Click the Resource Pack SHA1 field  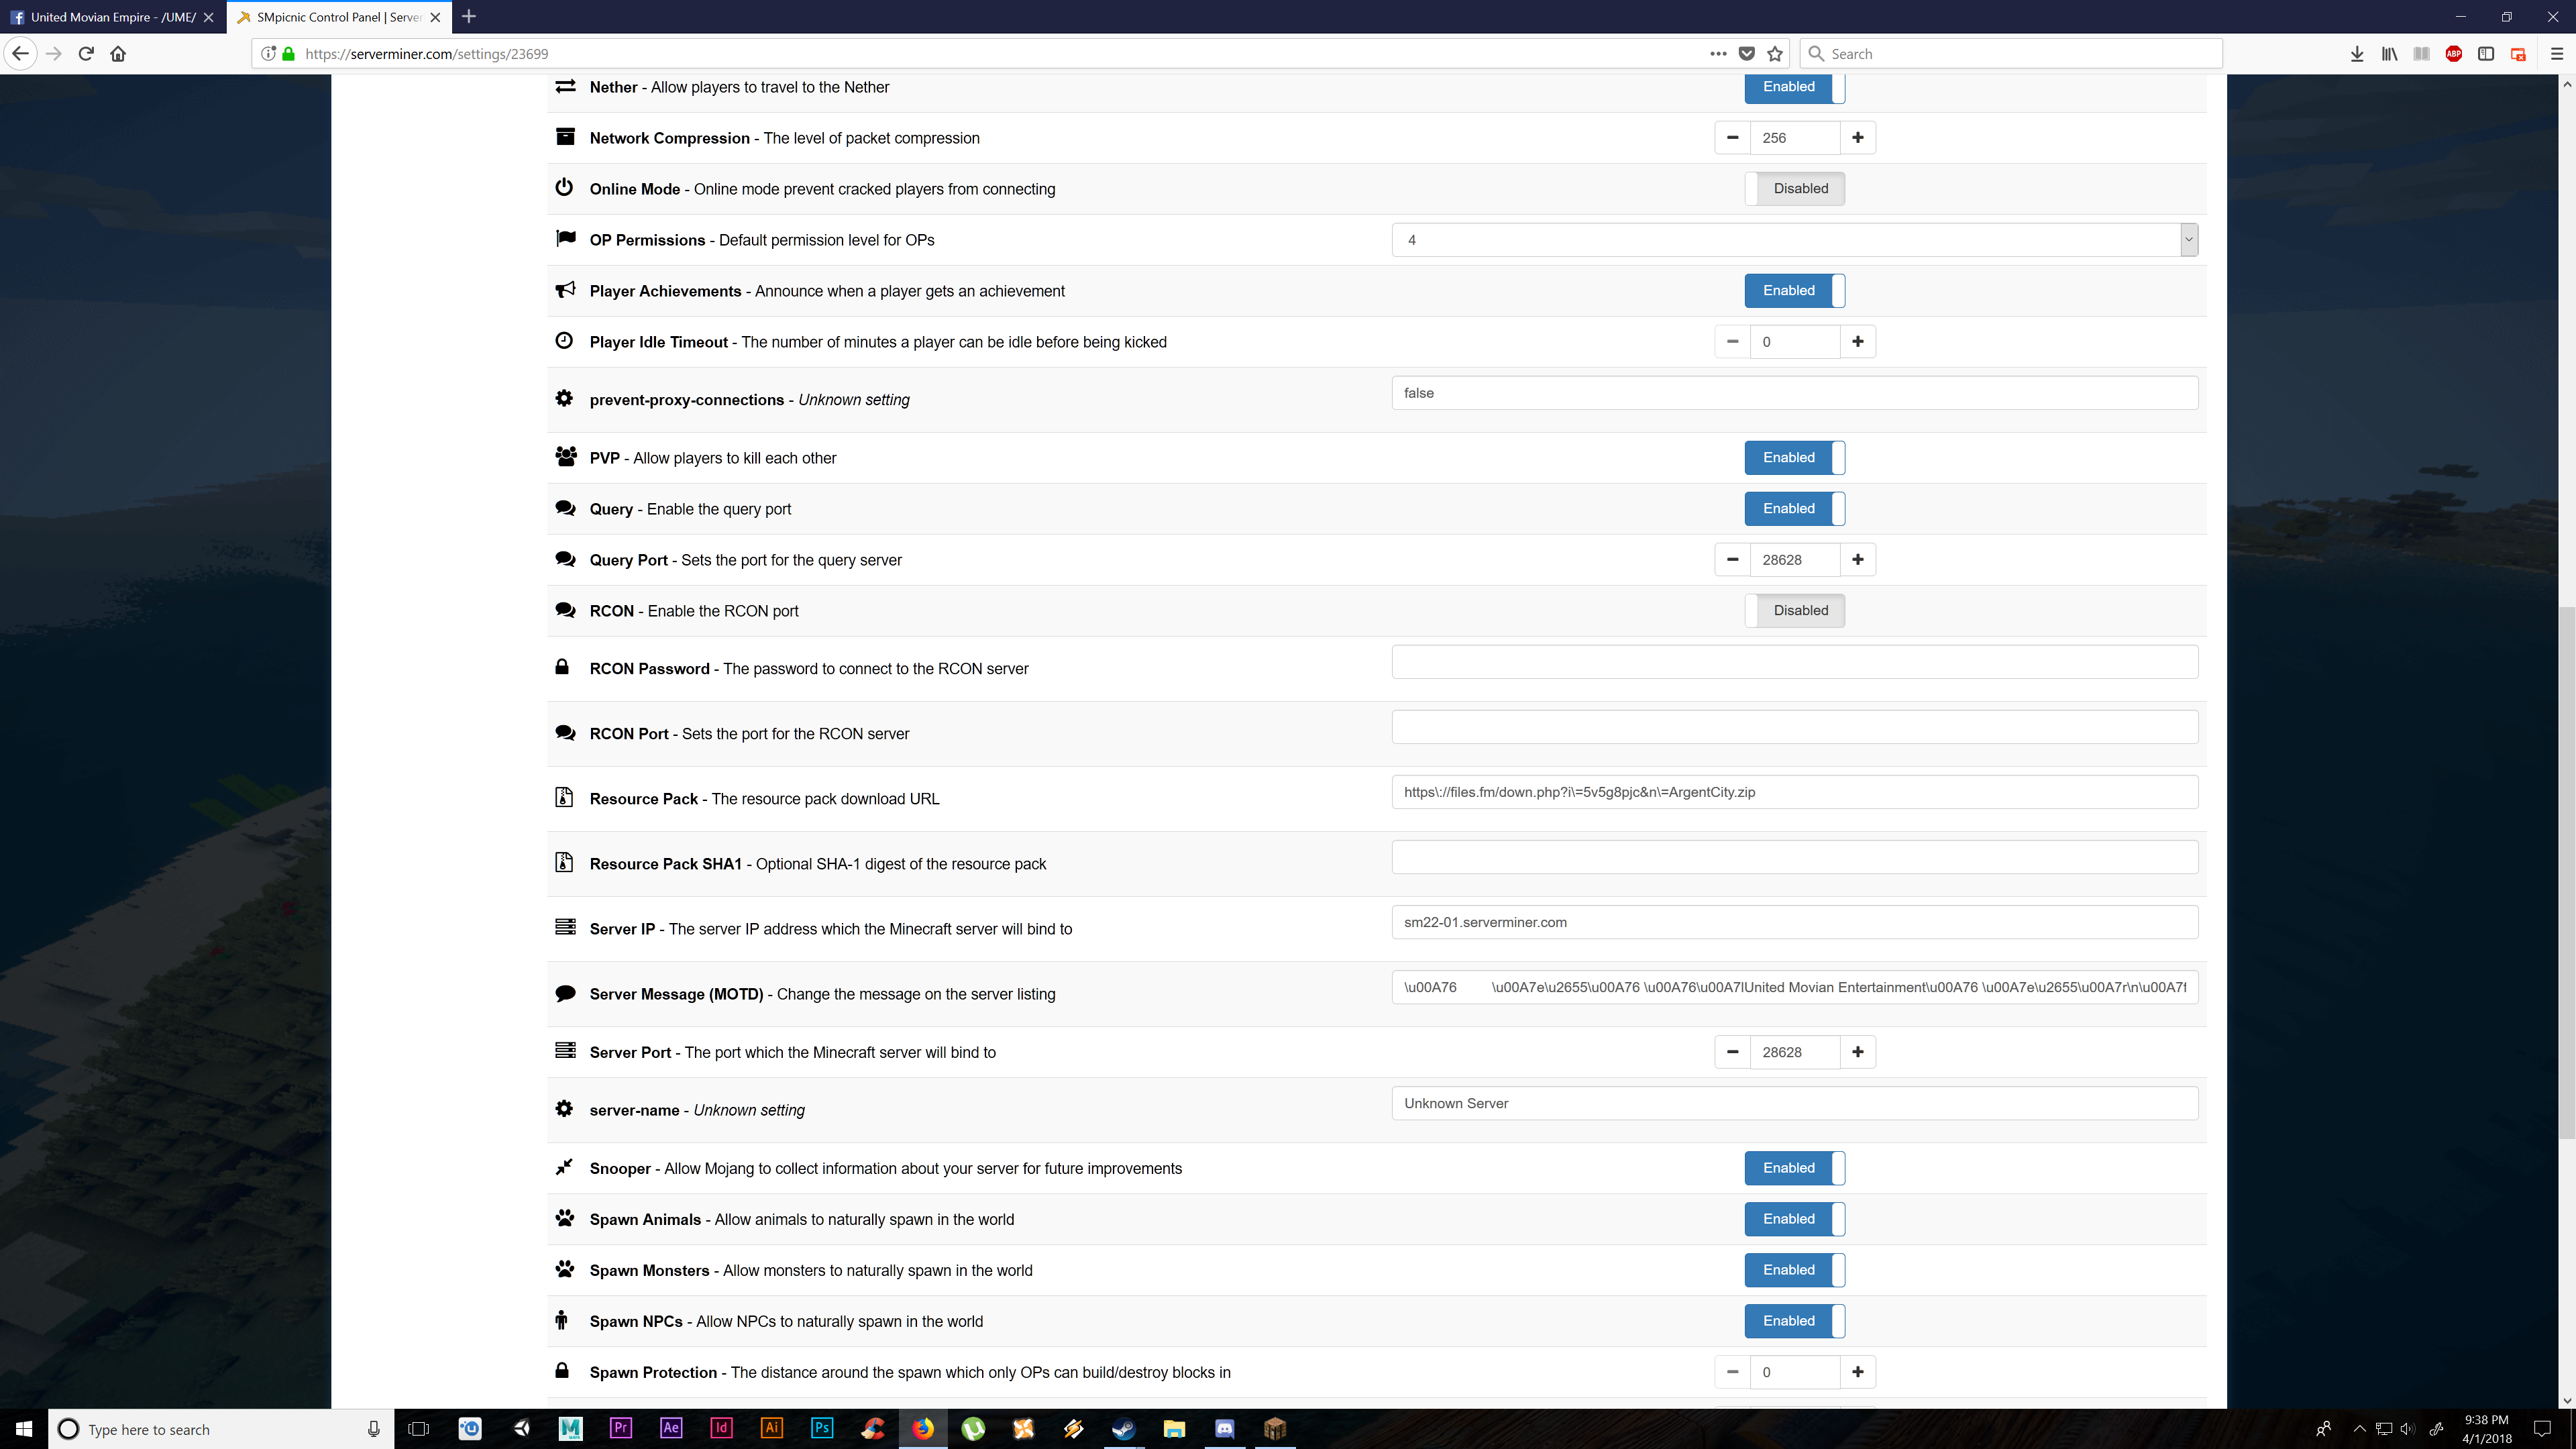coord(1794,857)
